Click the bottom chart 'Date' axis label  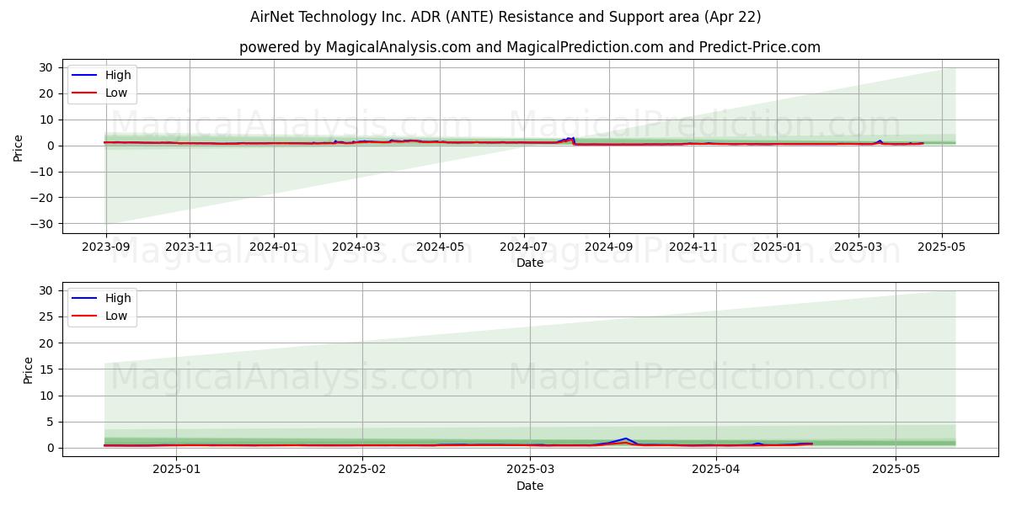[530, 486]
